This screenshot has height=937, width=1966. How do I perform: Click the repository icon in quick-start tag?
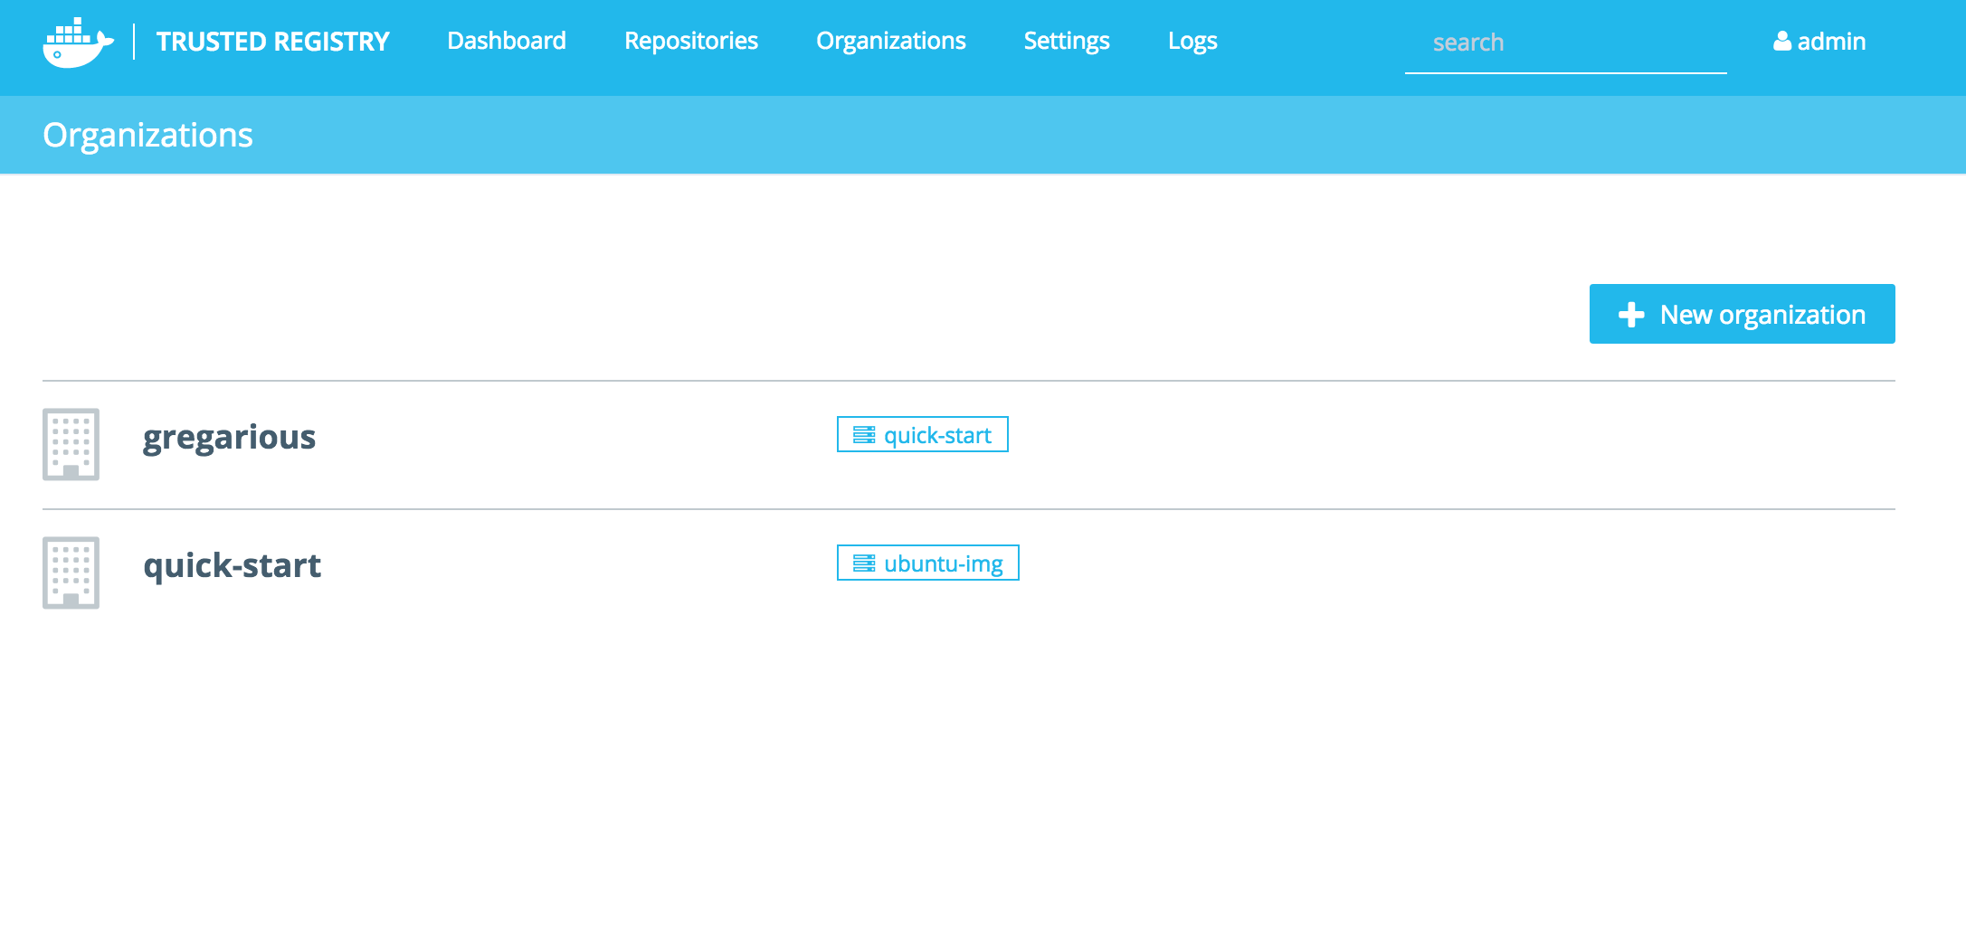[x=864, y=435]
